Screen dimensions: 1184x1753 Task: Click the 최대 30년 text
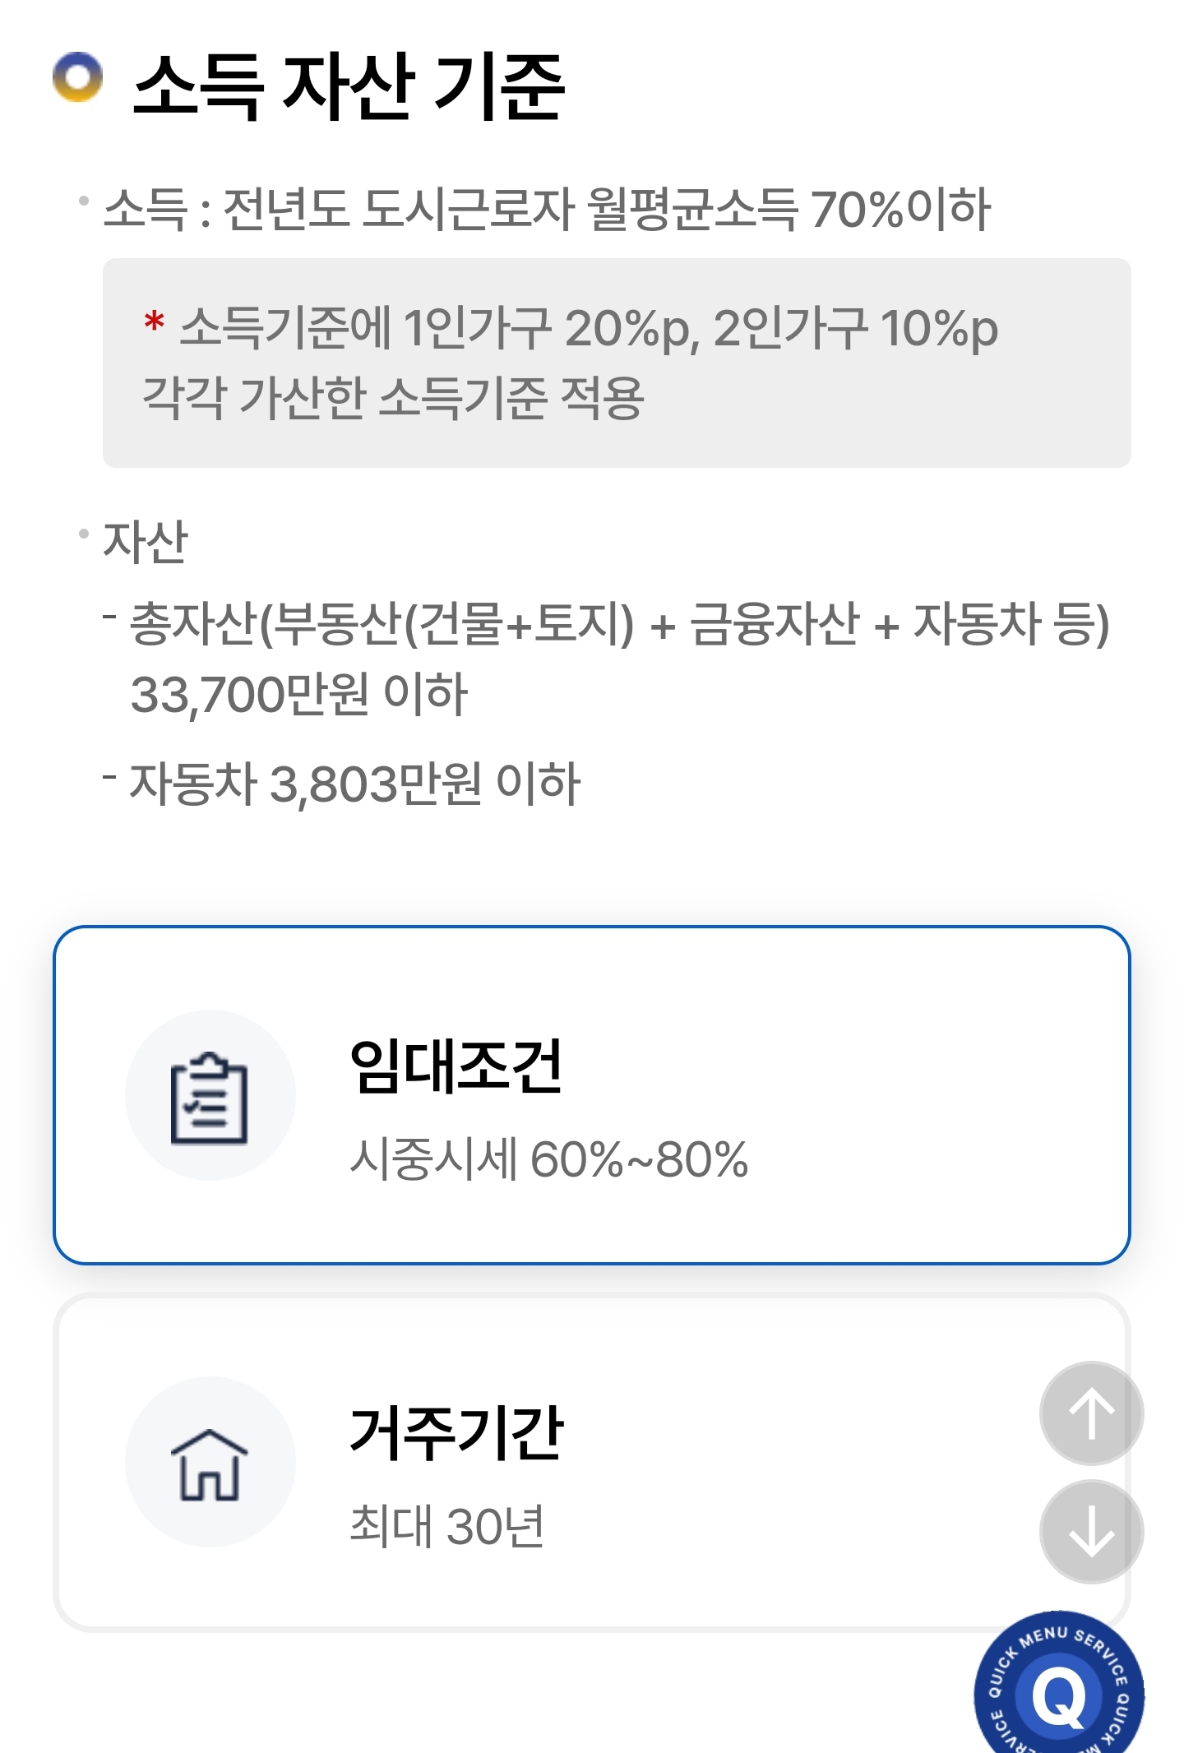446,1526
